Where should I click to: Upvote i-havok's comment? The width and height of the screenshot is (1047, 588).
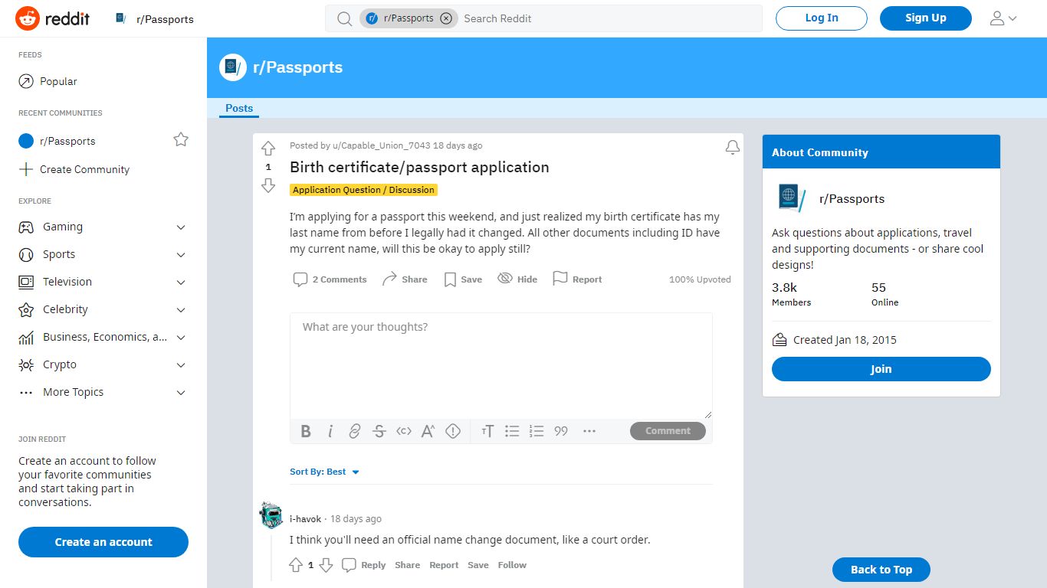296,565
